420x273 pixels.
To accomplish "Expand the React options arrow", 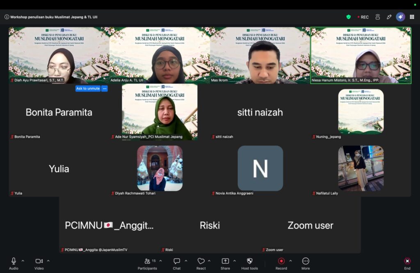I will pos(209,261).
